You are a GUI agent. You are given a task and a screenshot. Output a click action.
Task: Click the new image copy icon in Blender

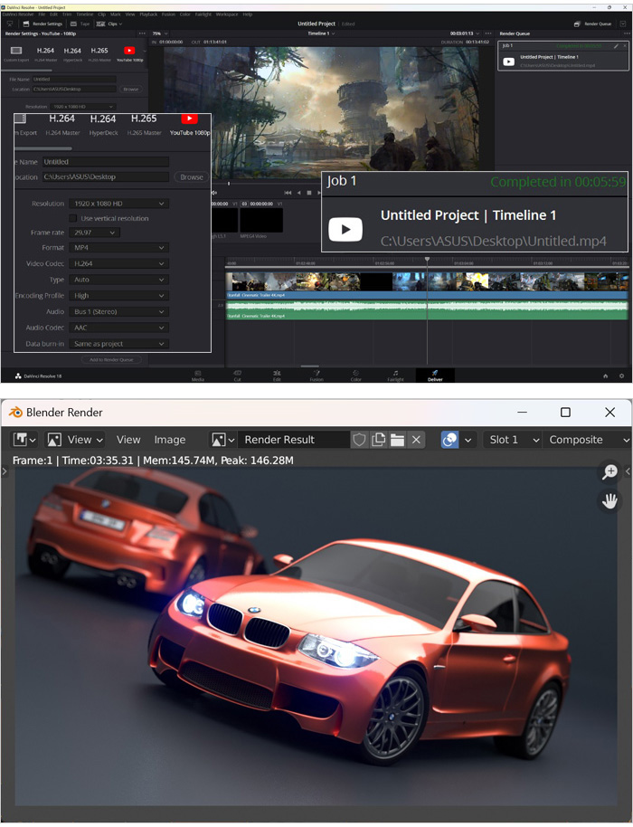(x=378, y=440)
